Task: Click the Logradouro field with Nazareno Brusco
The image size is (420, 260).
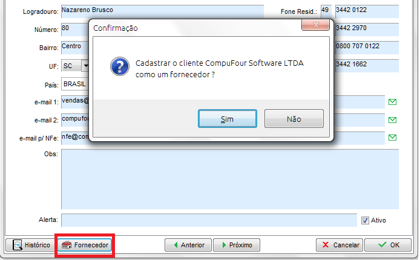Action: (162, 11)
